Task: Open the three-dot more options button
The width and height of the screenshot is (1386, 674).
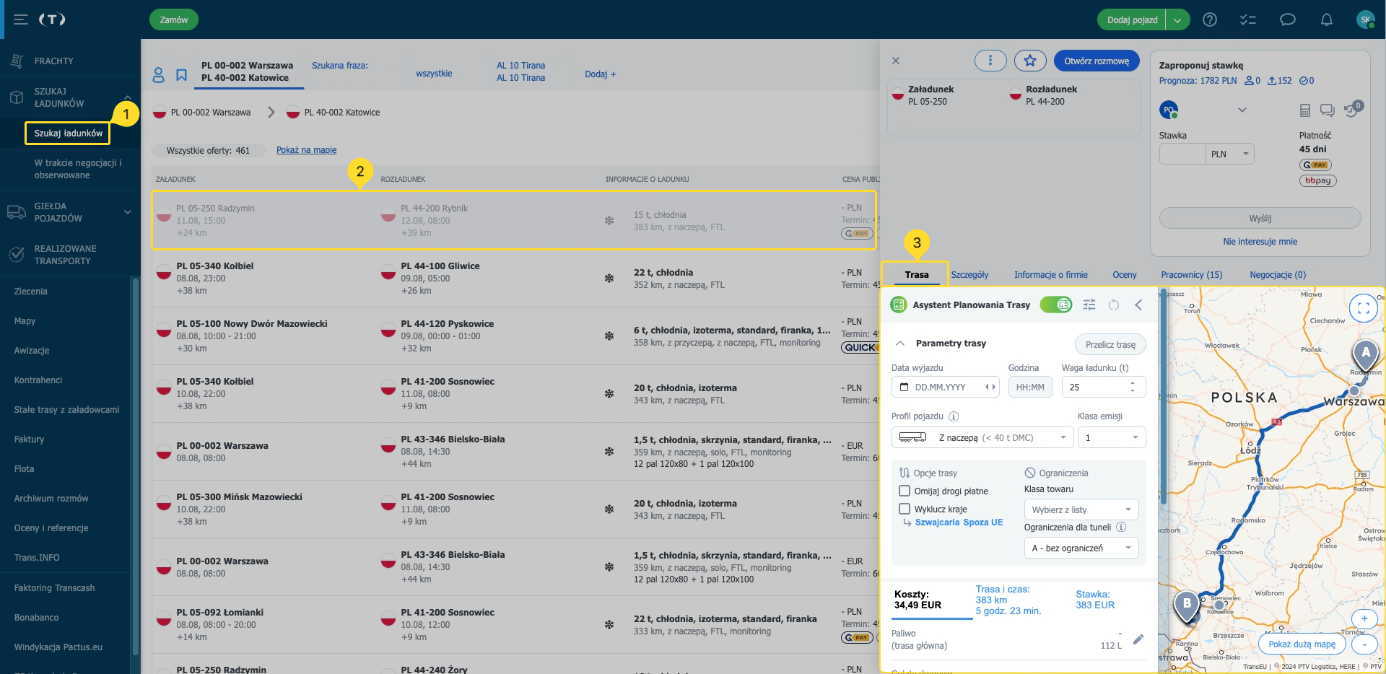Action: point(990,61)
